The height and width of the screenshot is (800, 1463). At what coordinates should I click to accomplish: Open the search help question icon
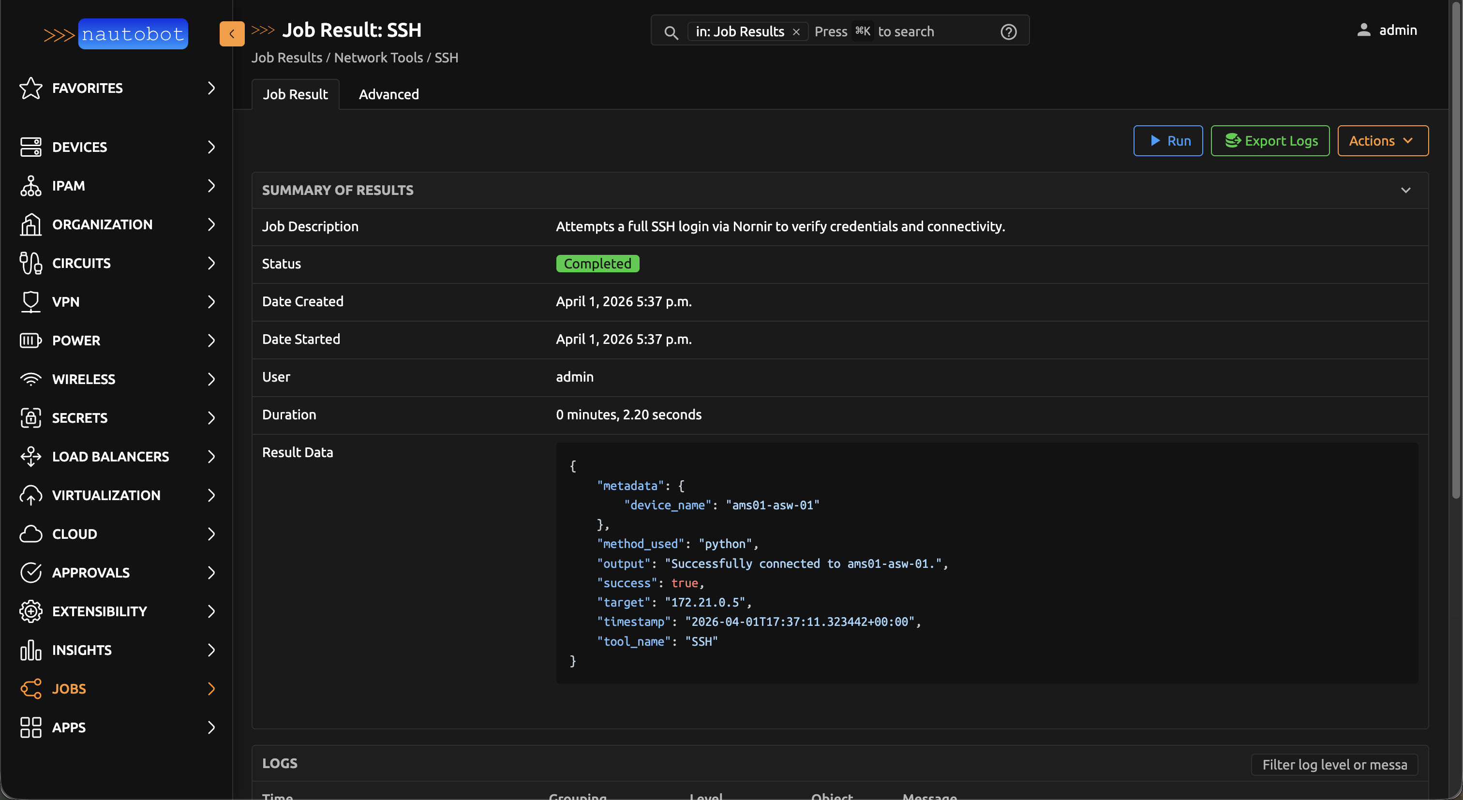tap(1008, 32)
